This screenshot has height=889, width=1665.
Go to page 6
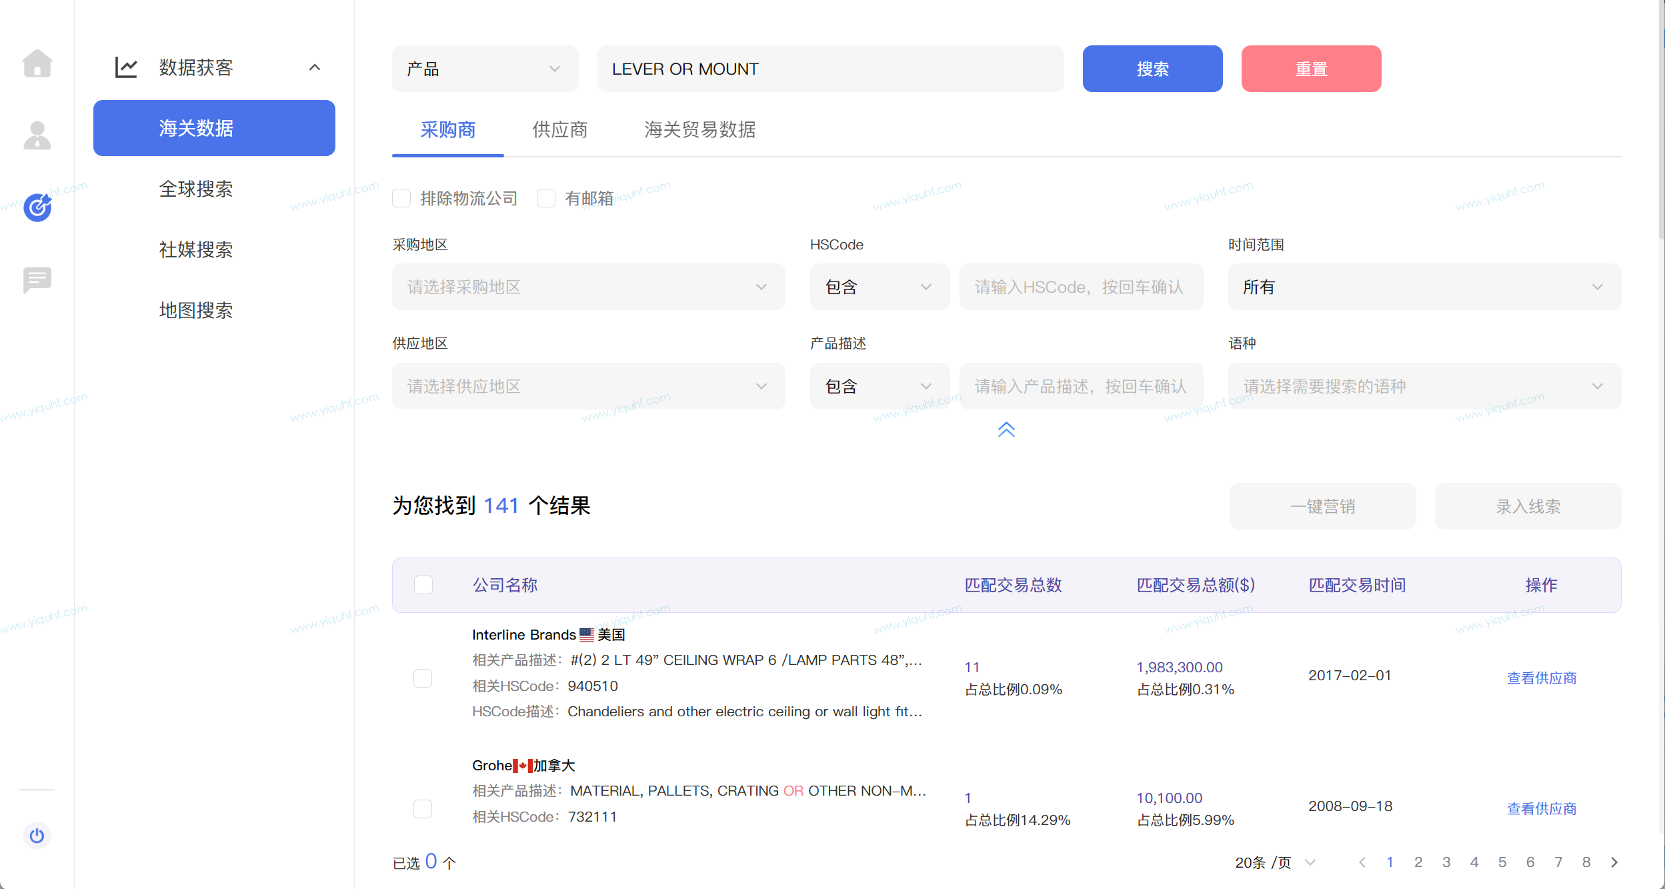pos(1530,862)
